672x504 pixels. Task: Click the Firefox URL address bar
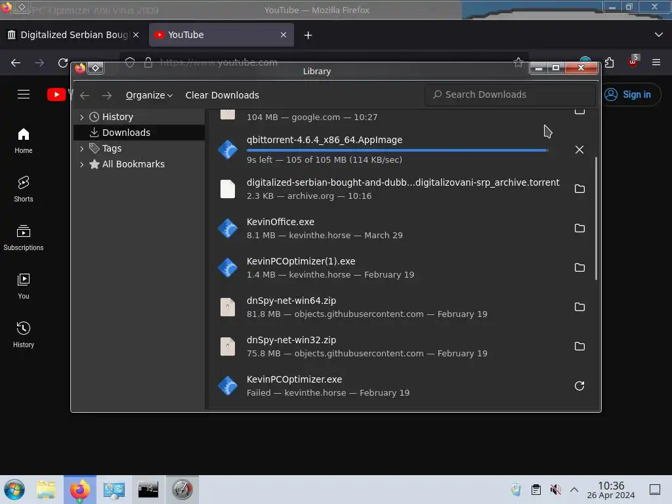point(325,62)
